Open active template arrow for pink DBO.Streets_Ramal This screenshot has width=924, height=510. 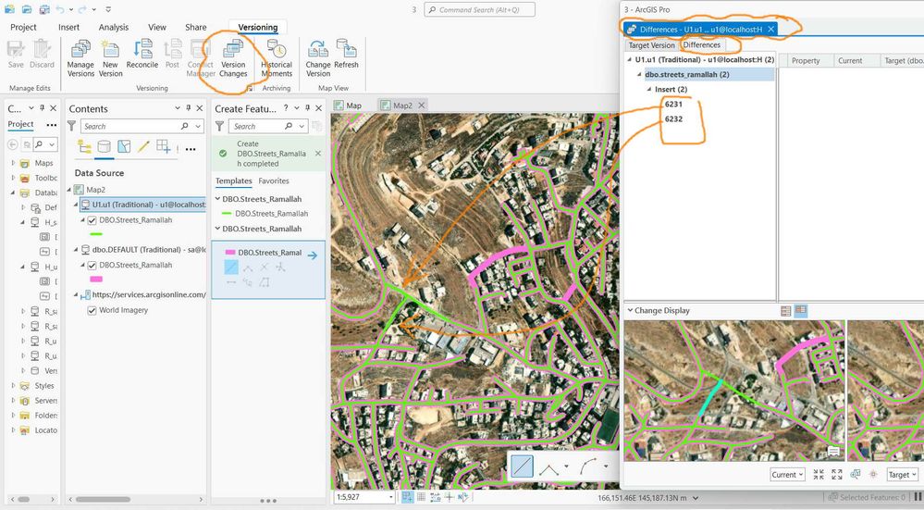click(x=313, y=255)
